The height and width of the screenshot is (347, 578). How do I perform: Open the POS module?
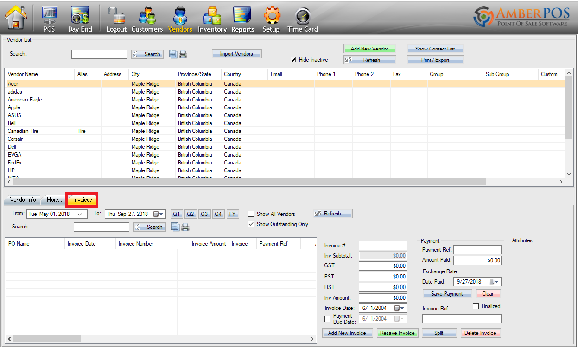pyautogui.click(x=49, y=19)
